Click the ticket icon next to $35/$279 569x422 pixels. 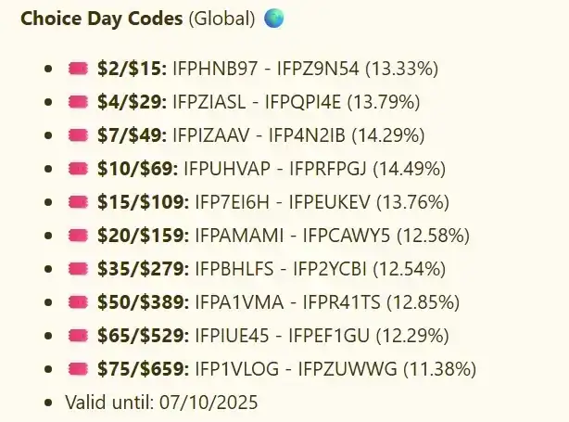pyautogui.click(x=78, y=269)
